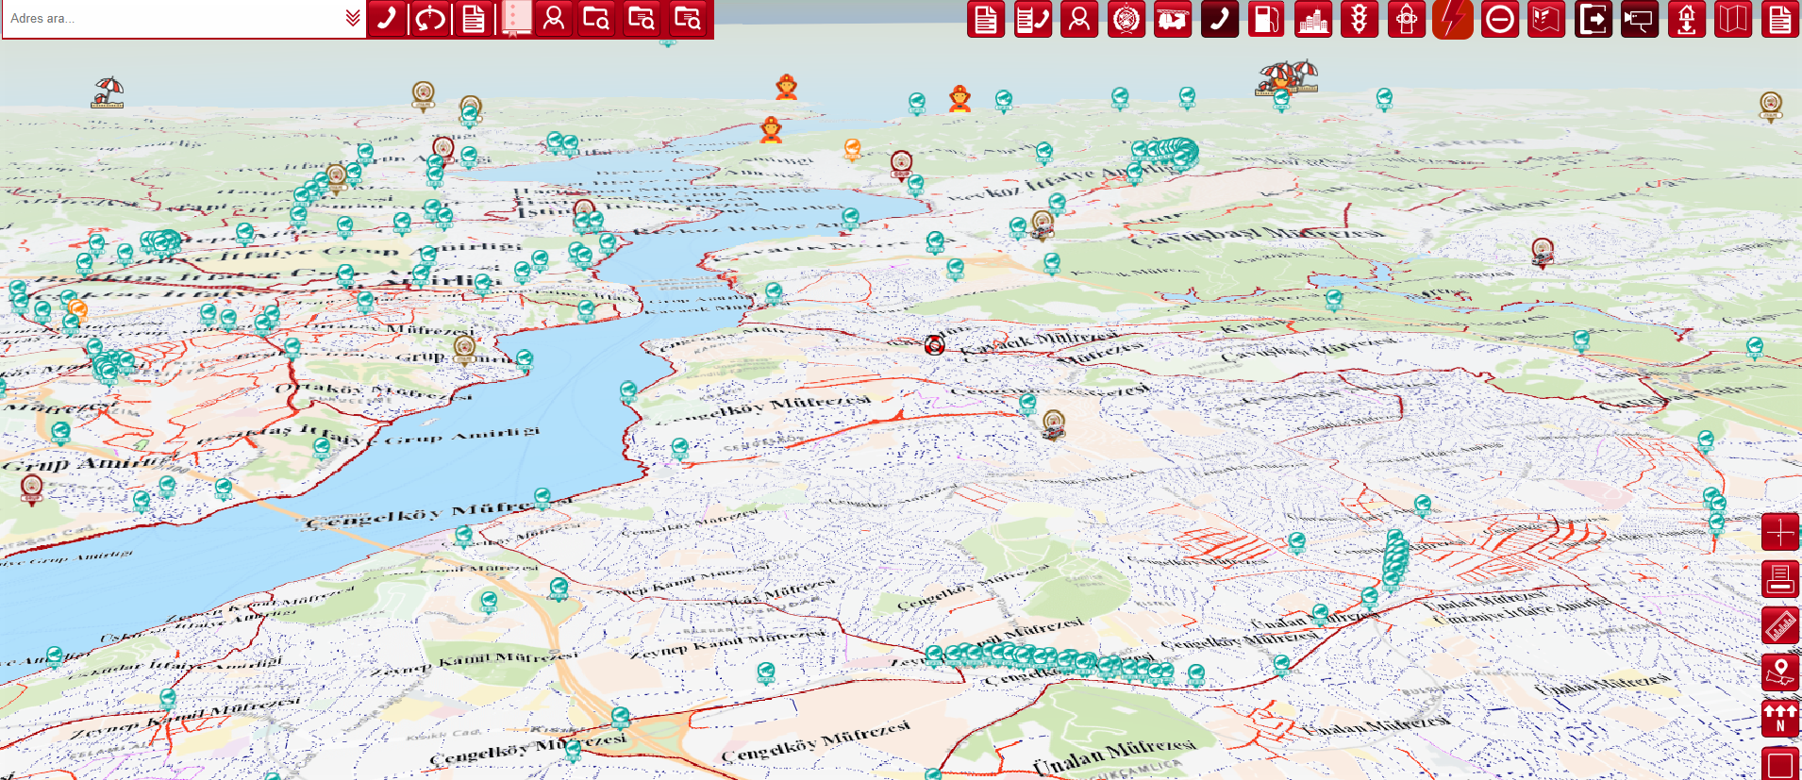Expand the address search dropdown chevron
Screen dimensions: 1802x780
[x=353, y=18]
